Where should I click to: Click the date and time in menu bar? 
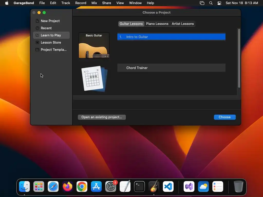[242, 3]
